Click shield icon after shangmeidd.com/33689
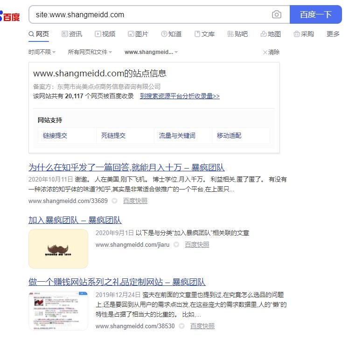 click(x=114, y=201)
